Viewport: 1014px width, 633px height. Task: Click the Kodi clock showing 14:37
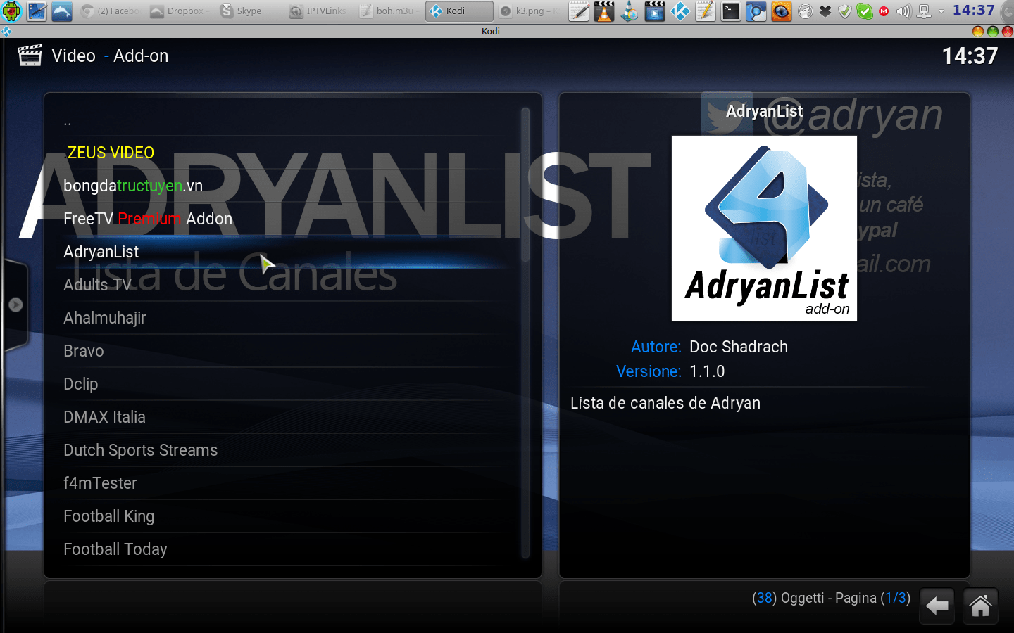tap(970, 56)
